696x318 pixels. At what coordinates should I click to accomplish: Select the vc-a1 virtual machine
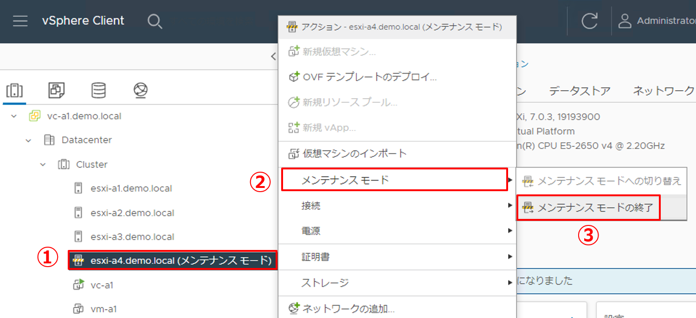tap(102, 285)
